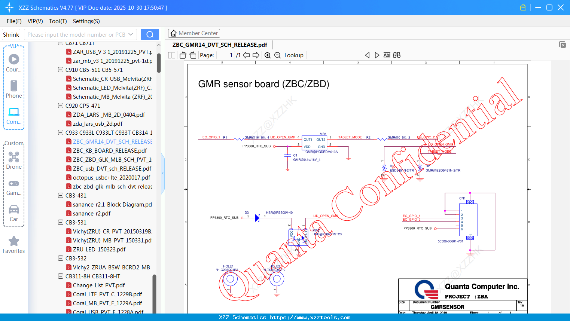Go to previous page arrow

[x=246, y=55]
